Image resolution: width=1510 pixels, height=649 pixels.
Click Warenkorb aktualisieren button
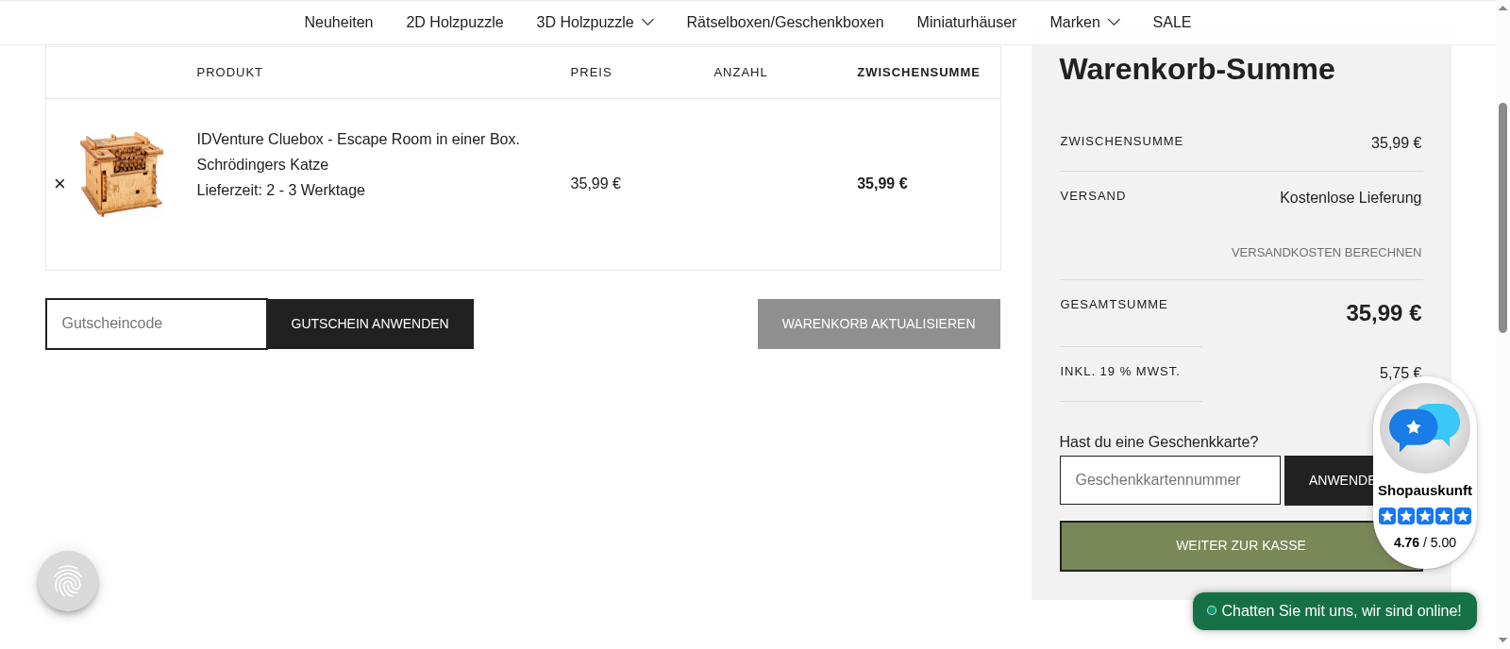pyautogui.click(x=879, y=324)
